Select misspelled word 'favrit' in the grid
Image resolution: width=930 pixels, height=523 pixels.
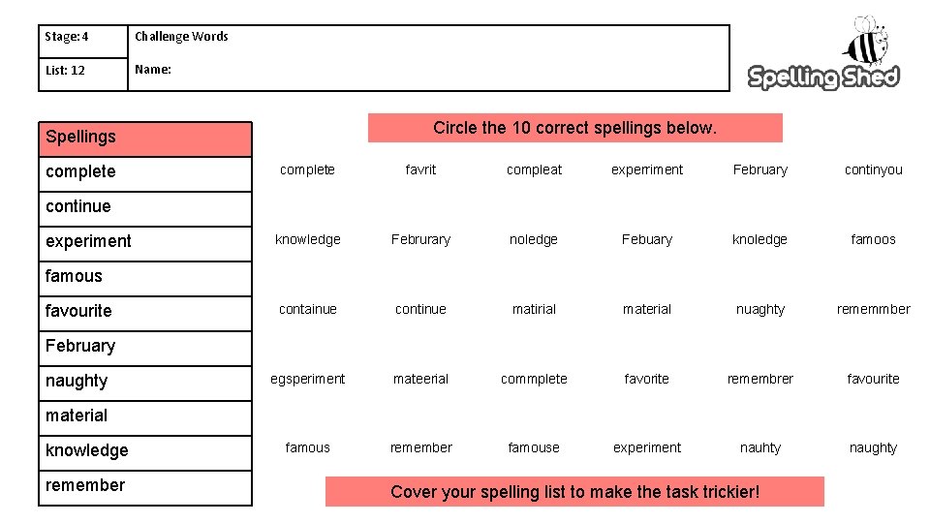tap(420, 169)
